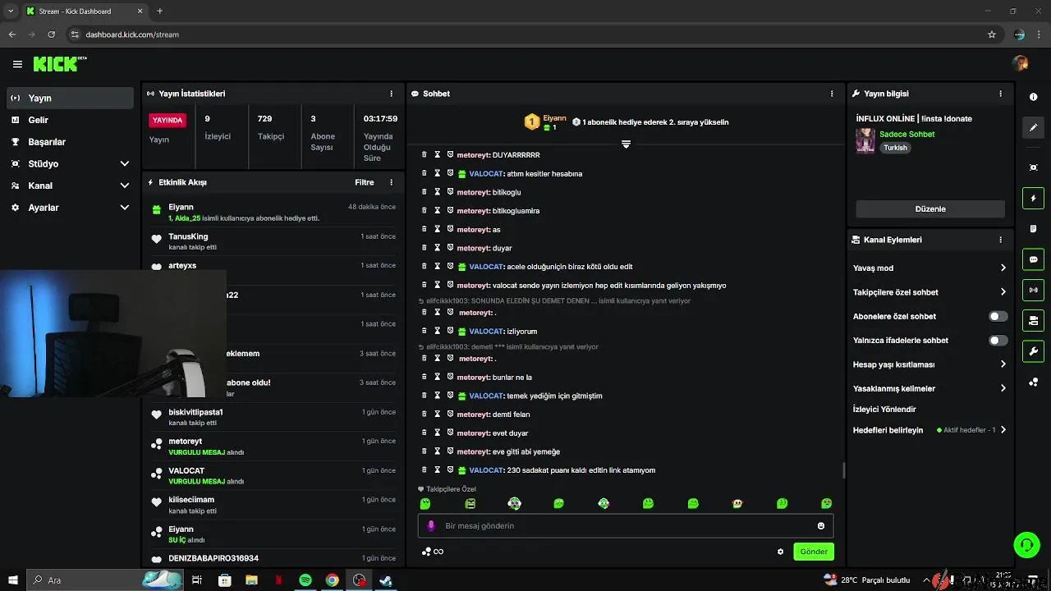Toggle Yalnızca ifadelerle sohbet switch
Screen dimensions: 1051x591
pos(998,340)
